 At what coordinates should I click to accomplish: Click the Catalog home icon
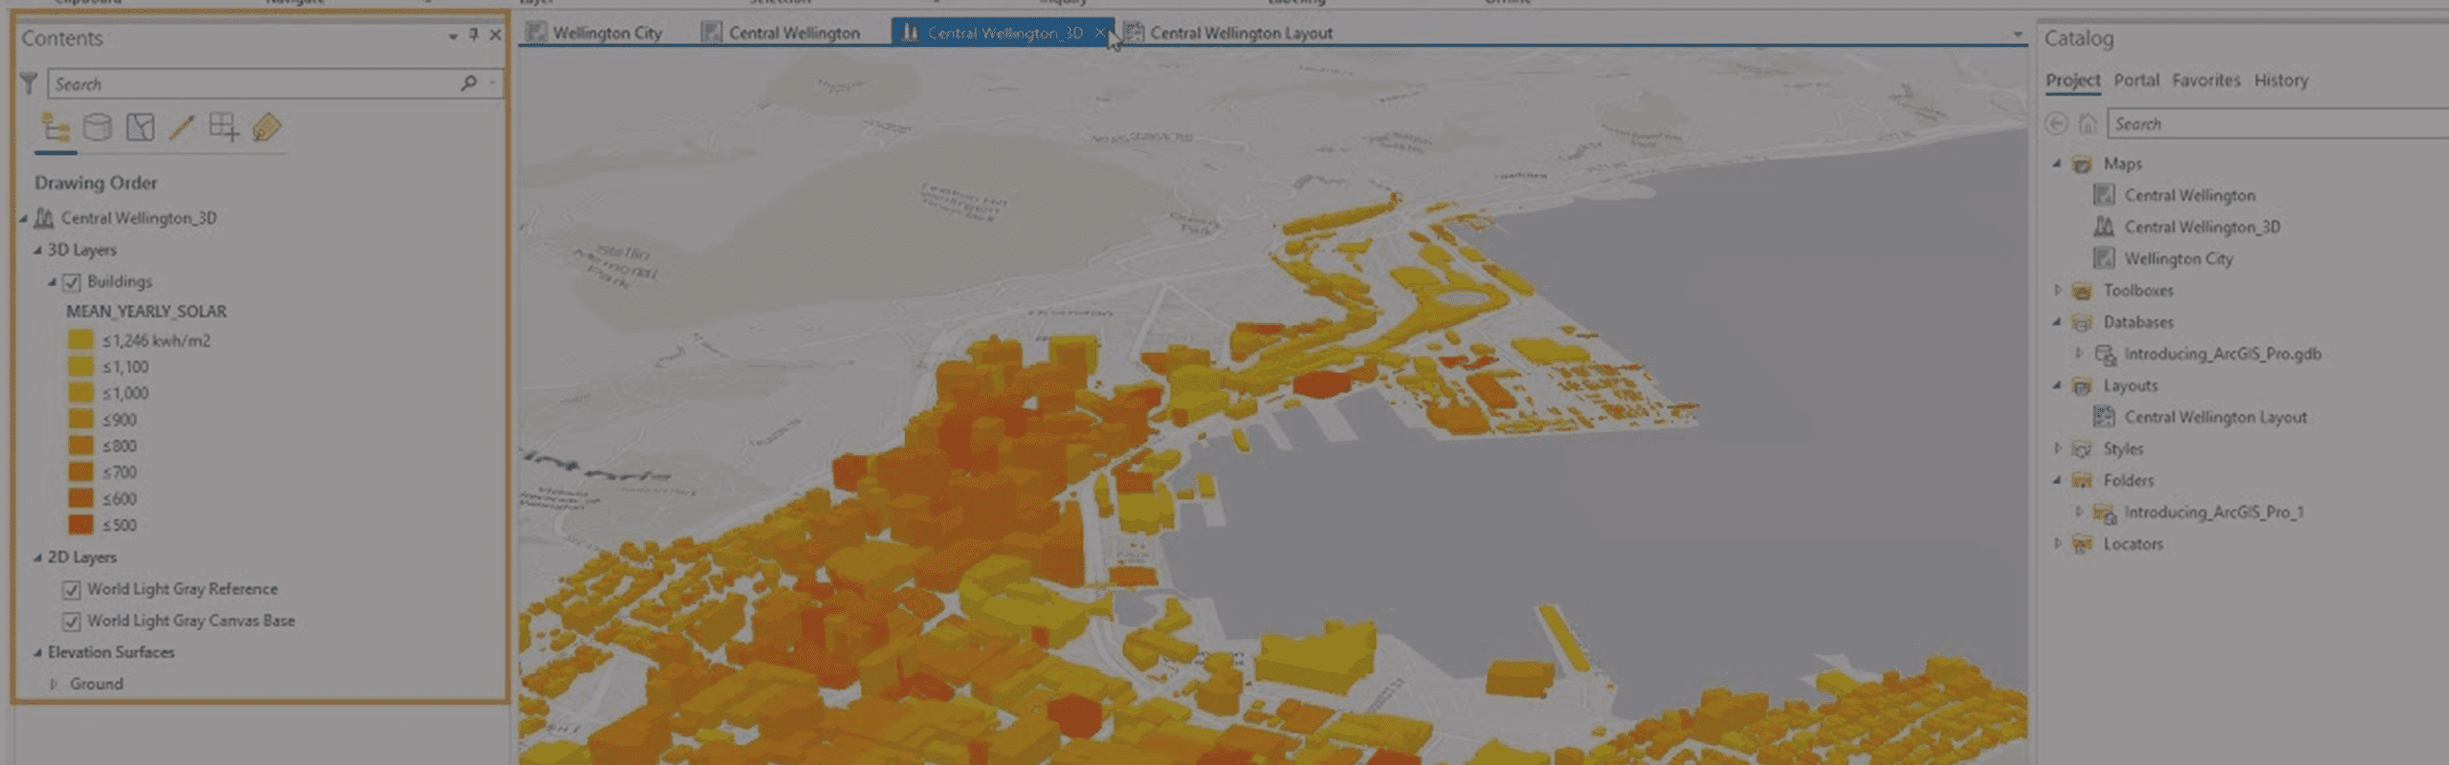tap(2088, 123)
